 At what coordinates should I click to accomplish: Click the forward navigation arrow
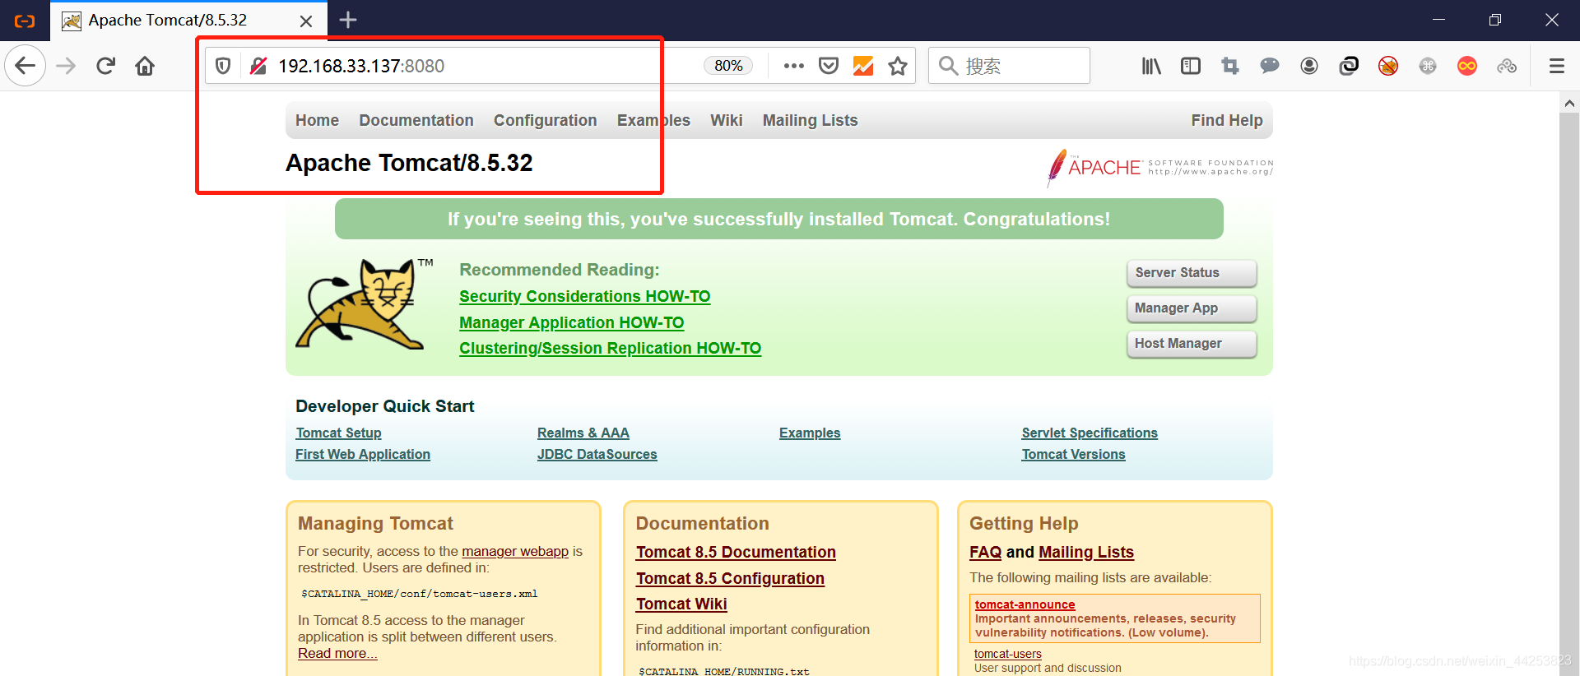pyautogui.click(x=66, y=66)
